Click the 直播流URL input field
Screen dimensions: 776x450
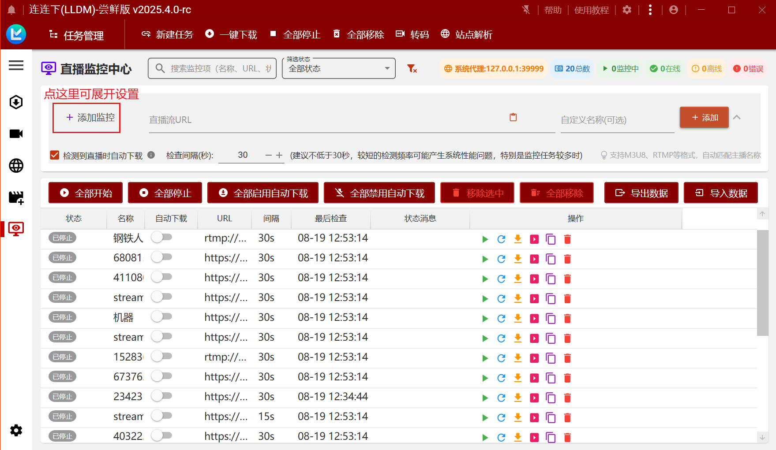click(x=326, y=120)
